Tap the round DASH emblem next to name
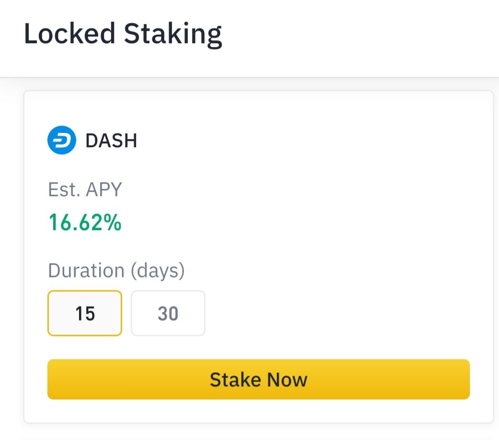499x440 pixels. point(62,140)
